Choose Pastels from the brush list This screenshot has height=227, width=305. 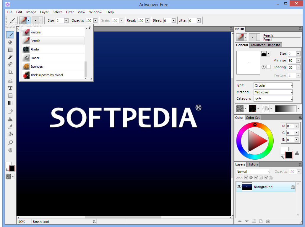tap(53, 32)
